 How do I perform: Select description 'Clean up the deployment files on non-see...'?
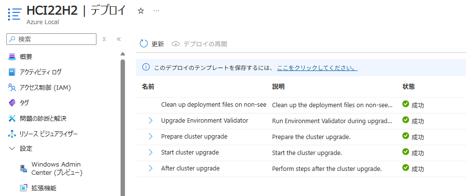tap(332, 105)
